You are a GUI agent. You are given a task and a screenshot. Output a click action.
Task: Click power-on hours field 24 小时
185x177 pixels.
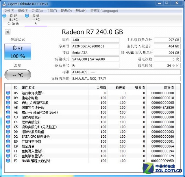coord(167,66)
